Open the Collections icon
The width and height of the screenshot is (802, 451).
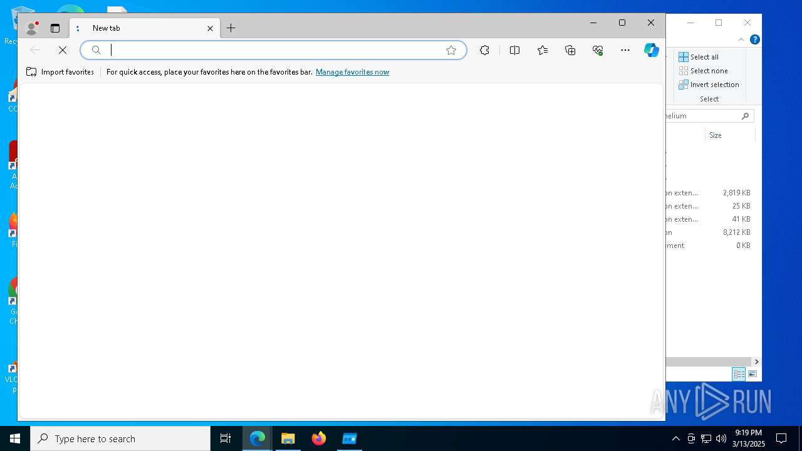[x=570, y=50]
